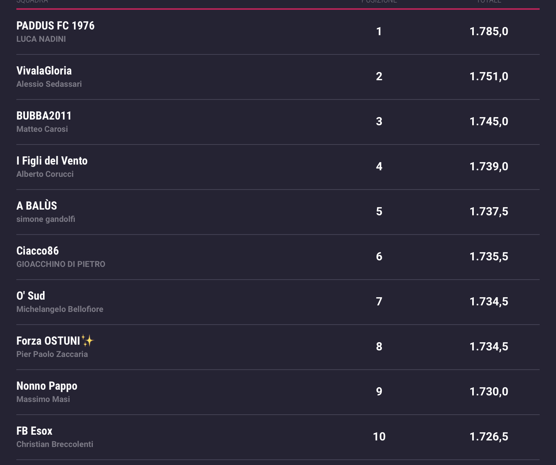This screenshot has width=556, height=465.
Task: Click position number 10
Action: 379,437
